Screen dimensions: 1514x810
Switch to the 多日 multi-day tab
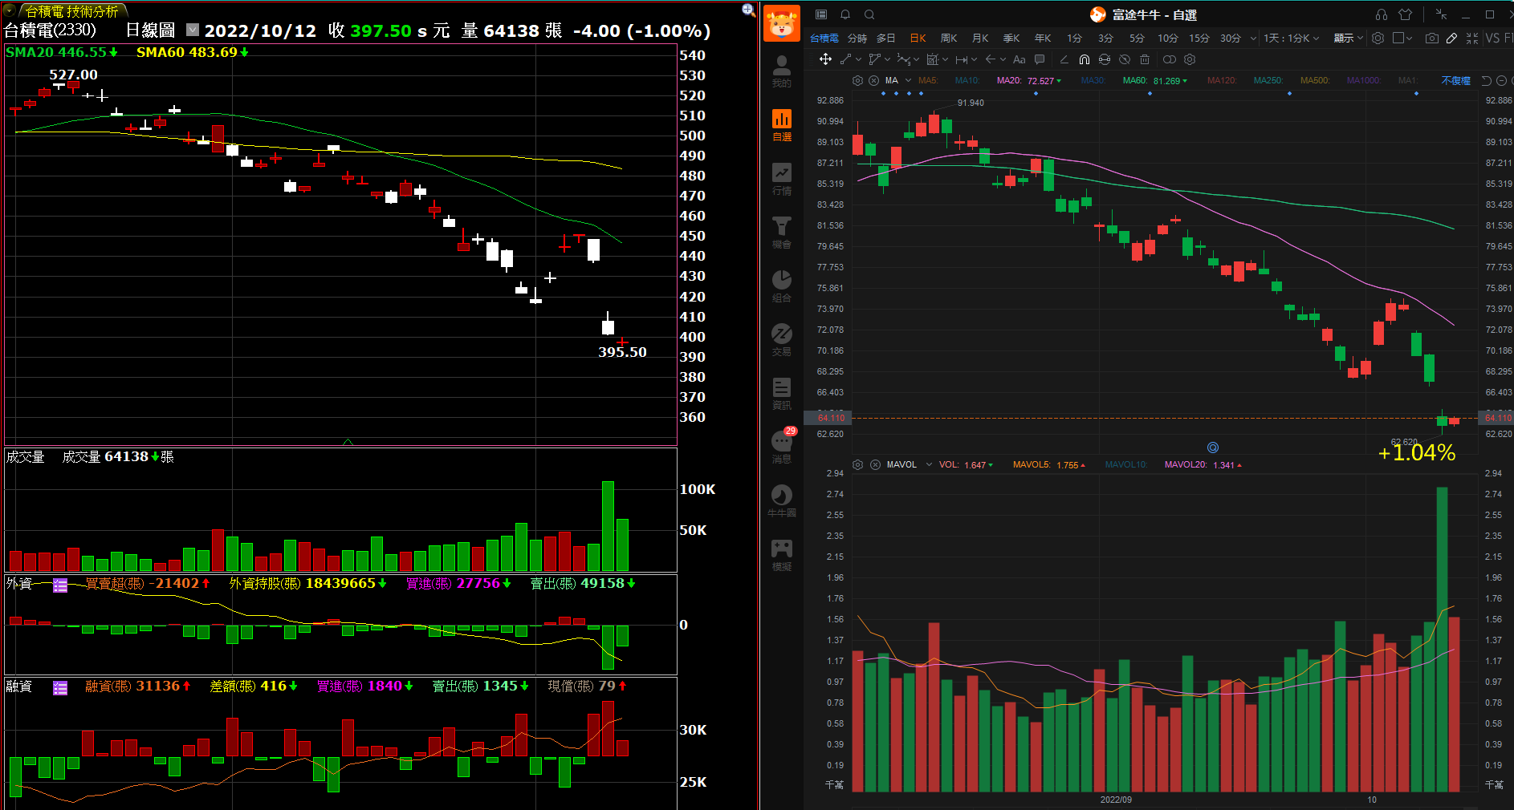pos(885,38)
